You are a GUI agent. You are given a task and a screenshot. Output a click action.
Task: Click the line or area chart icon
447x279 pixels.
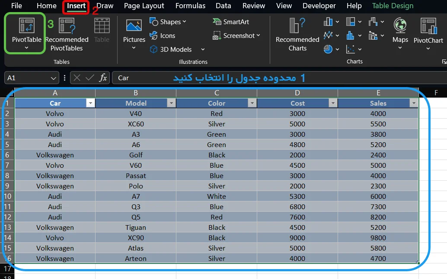(x=328, y=35)
